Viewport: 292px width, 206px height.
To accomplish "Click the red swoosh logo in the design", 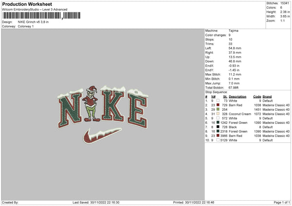I will [102, 136].
